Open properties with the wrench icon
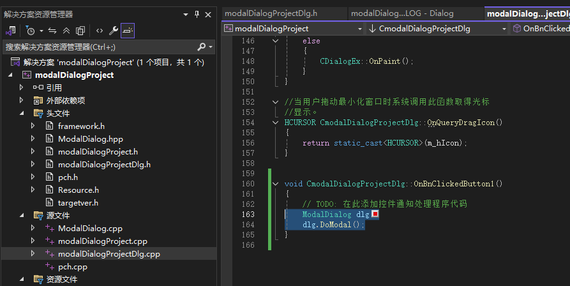 114,30
